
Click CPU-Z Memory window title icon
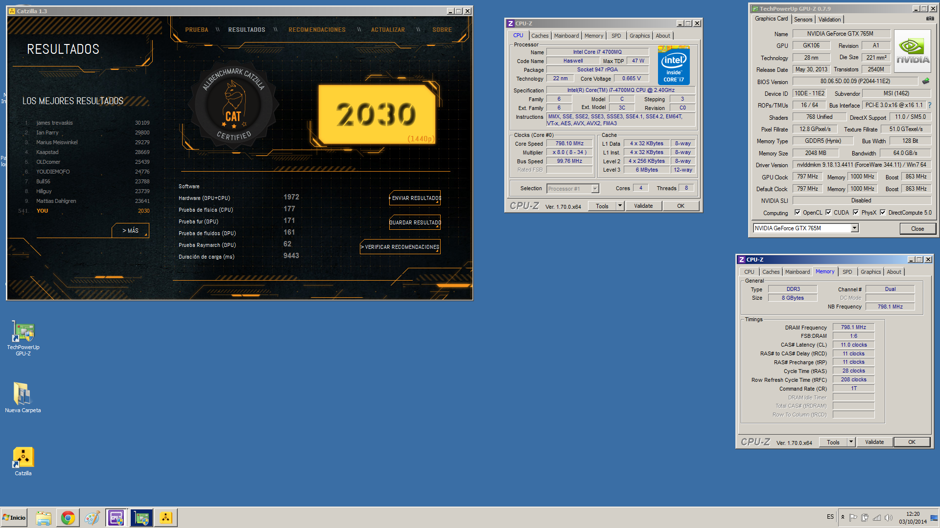point(741,260)
